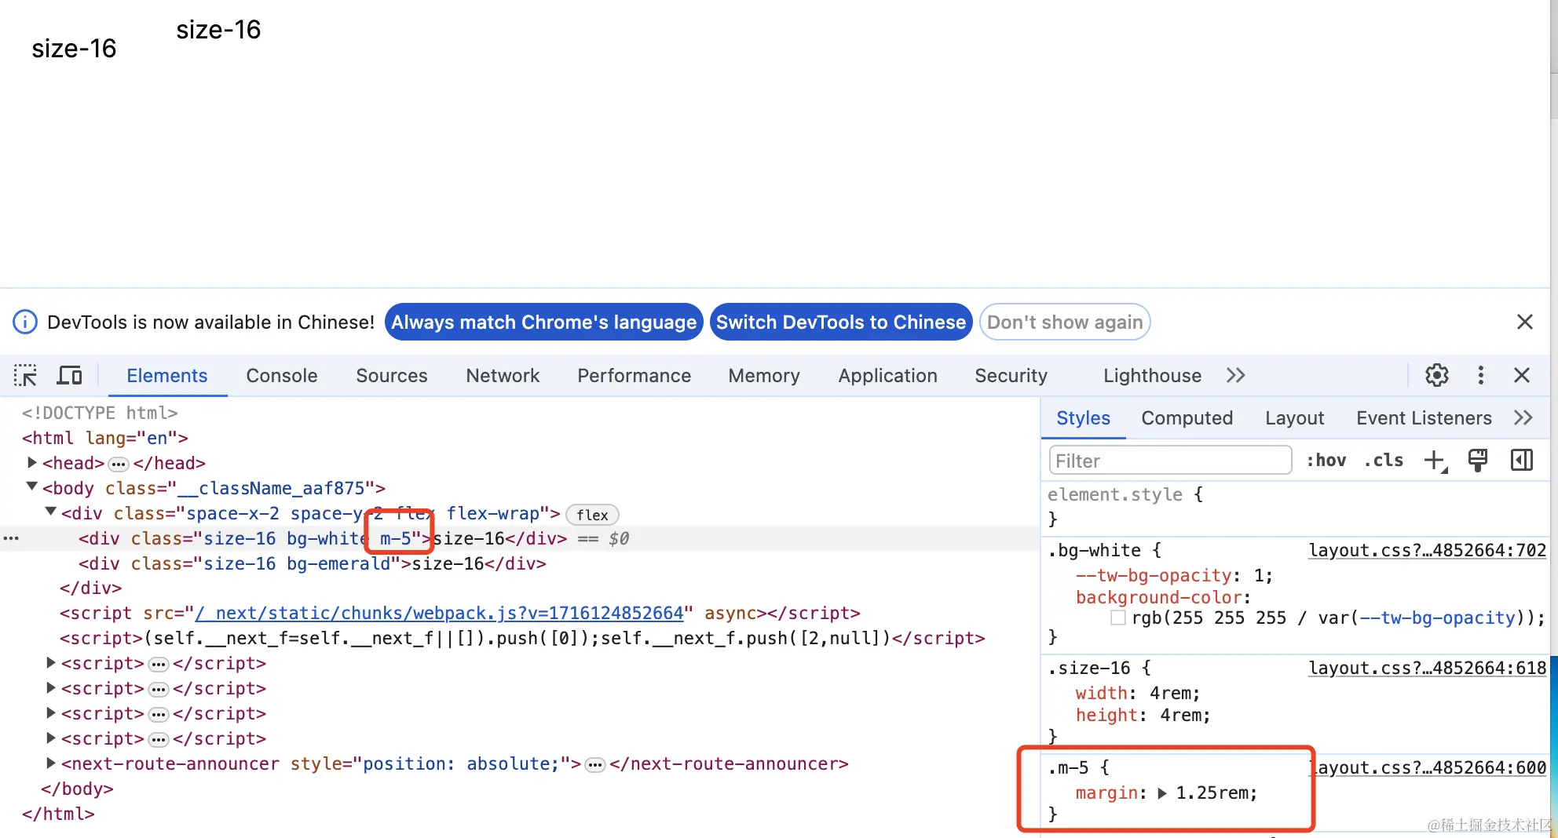1558x838 pixels.
Task: Open the Network tab
Action: [503, 376]
